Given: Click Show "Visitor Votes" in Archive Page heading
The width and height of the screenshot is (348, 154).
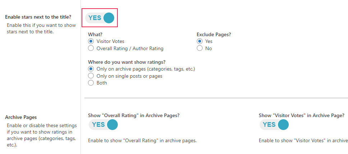Looking at the screenshot, I should coord(301,115).
